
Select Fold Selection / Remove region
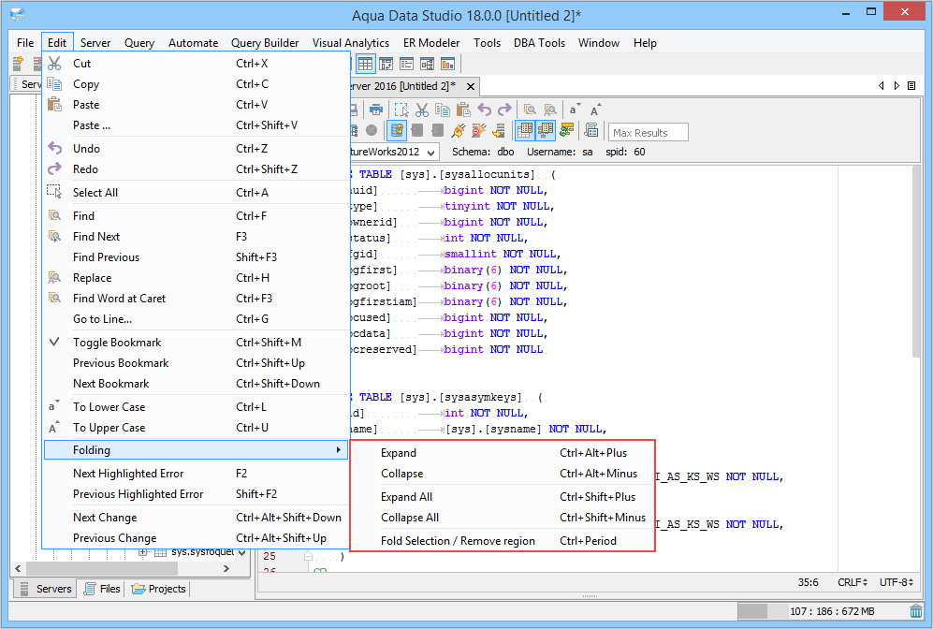pos(503,541)
